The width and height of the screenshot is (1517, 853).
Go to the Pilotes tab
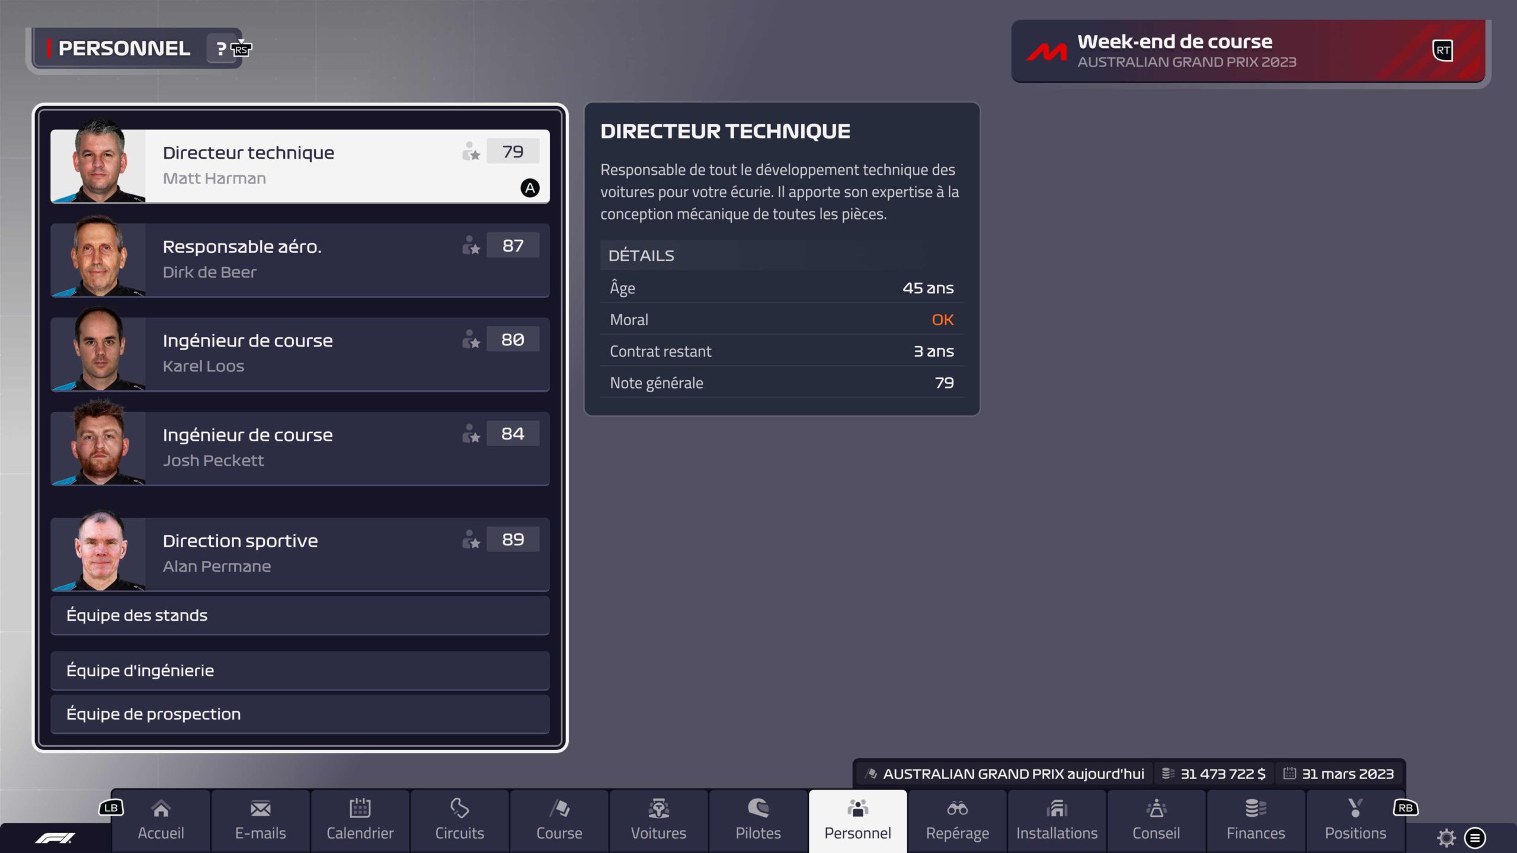[x=758, y=821]
